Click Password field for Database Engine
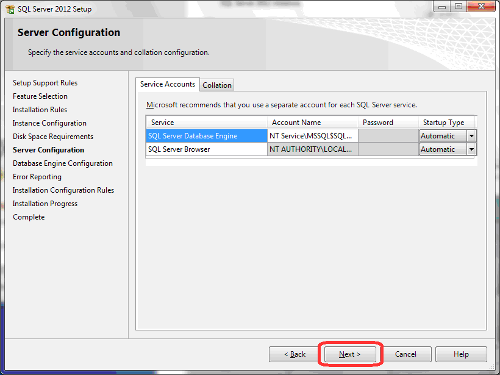 pyautogui.click(x=388, y=136)
